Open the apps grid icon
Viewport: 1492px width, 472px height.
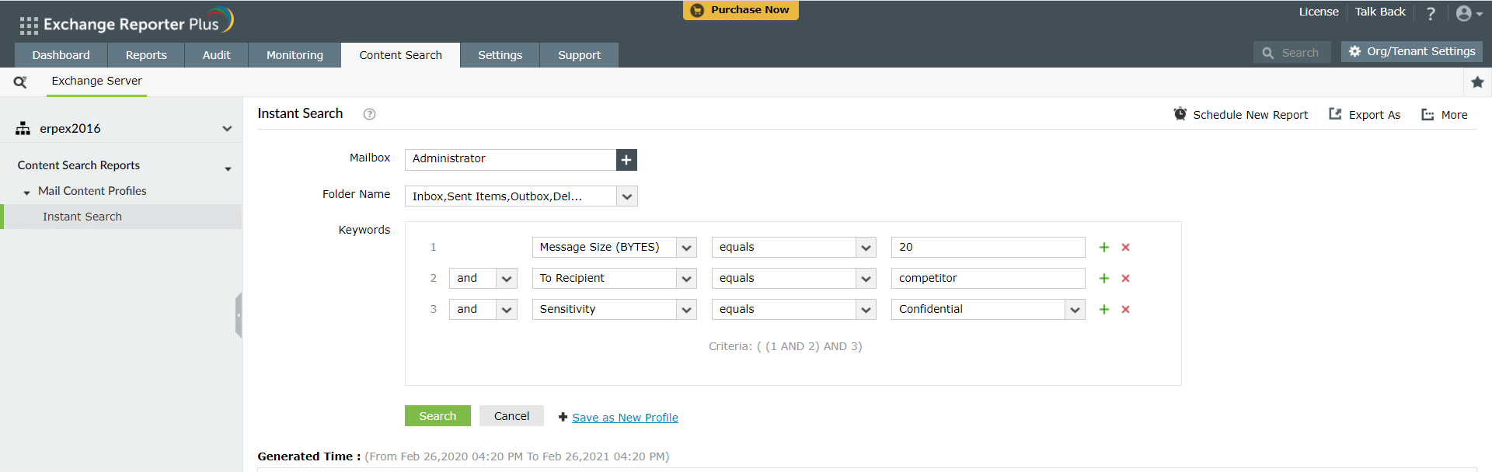tap(29, 26)
